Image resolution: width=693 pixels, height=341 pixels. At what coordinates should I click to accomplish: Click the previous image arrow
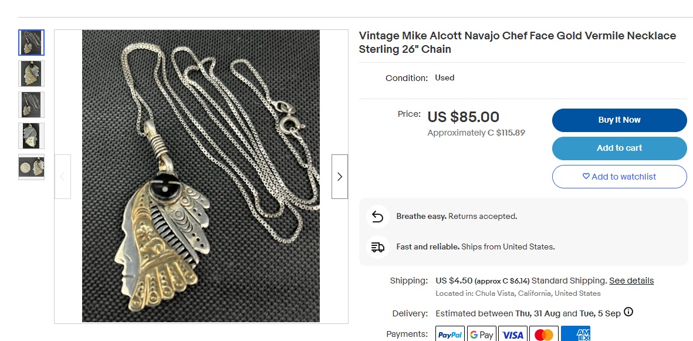click(62, 177)
